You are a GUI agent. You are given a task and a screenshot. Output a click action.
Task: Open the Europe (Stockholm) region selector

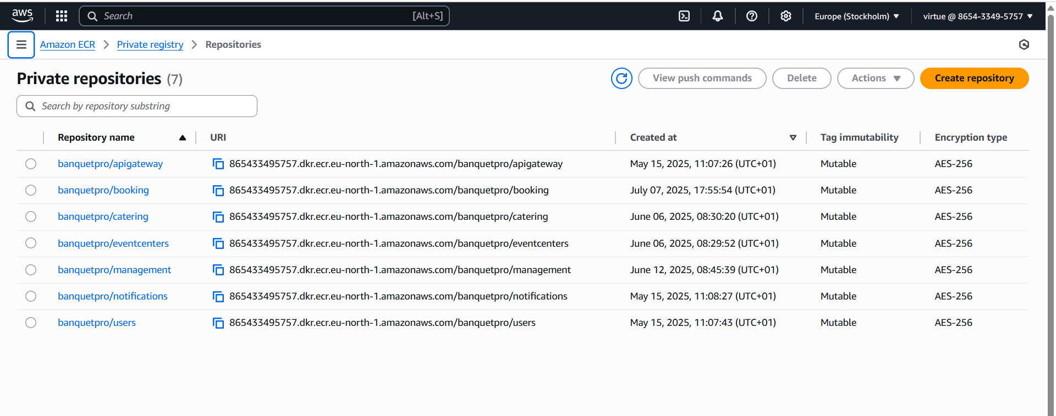coord(856,16)
